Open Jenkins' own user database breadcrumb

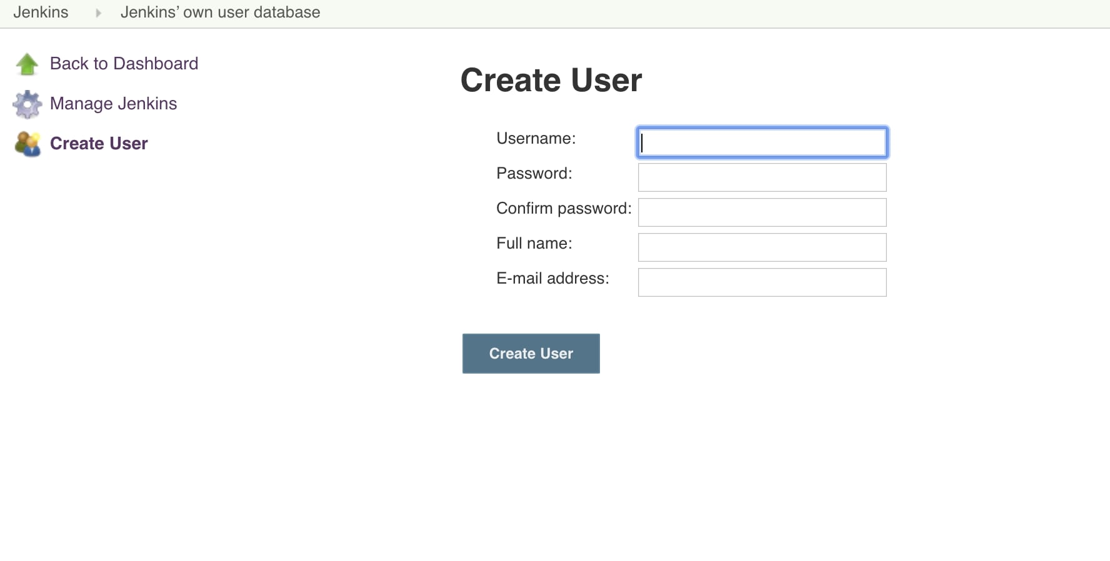[220, 12]
